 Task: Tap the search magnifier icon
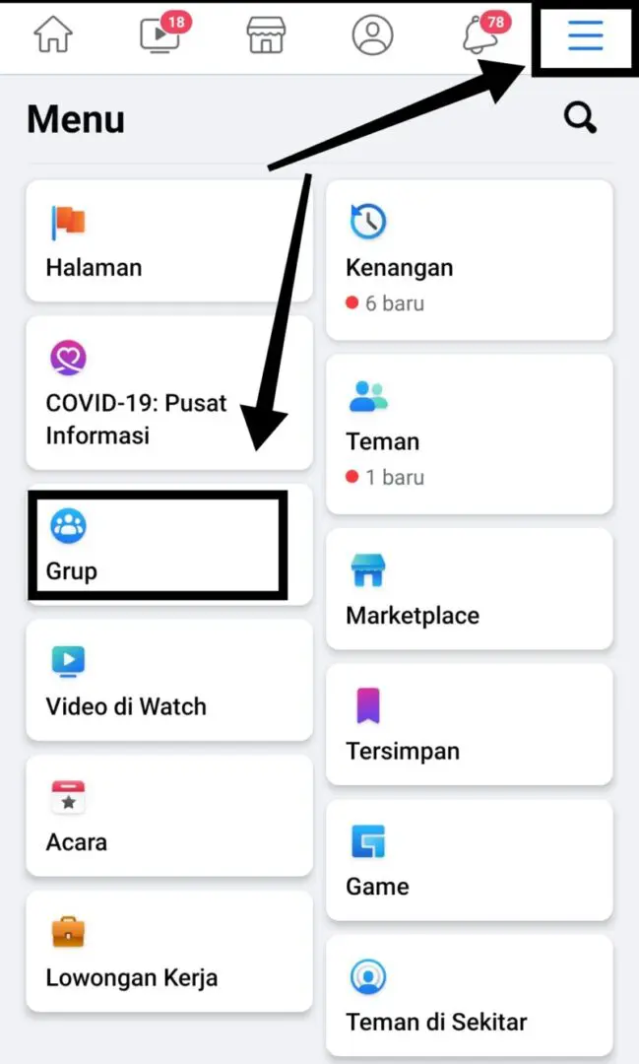[580, 118]
